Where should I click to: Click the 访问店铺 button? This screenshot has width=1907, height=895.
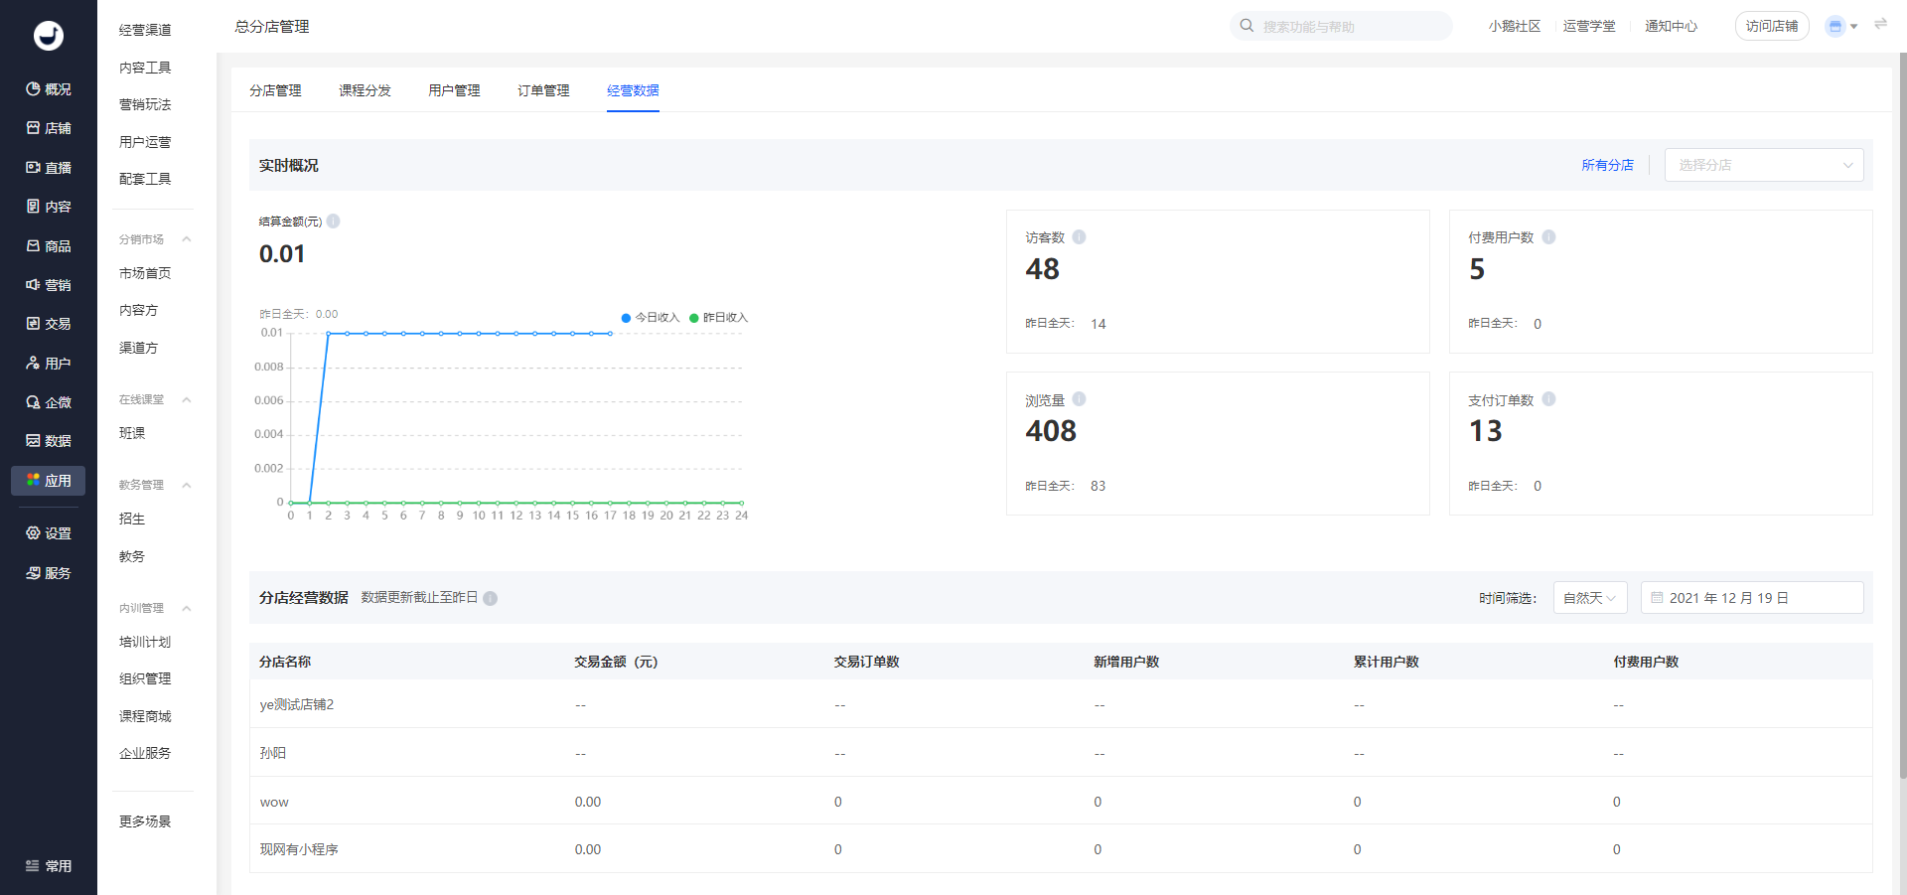click(1772, 26)
